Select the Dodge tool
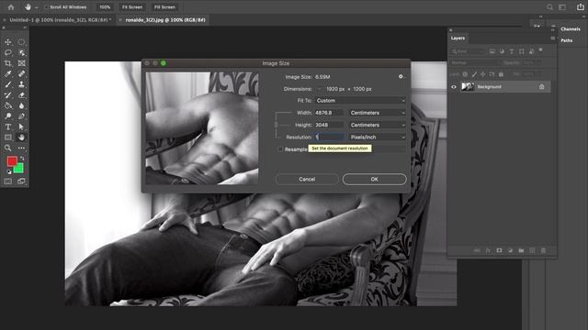This screenshot has height=330, width=588. tap(8, 116)
